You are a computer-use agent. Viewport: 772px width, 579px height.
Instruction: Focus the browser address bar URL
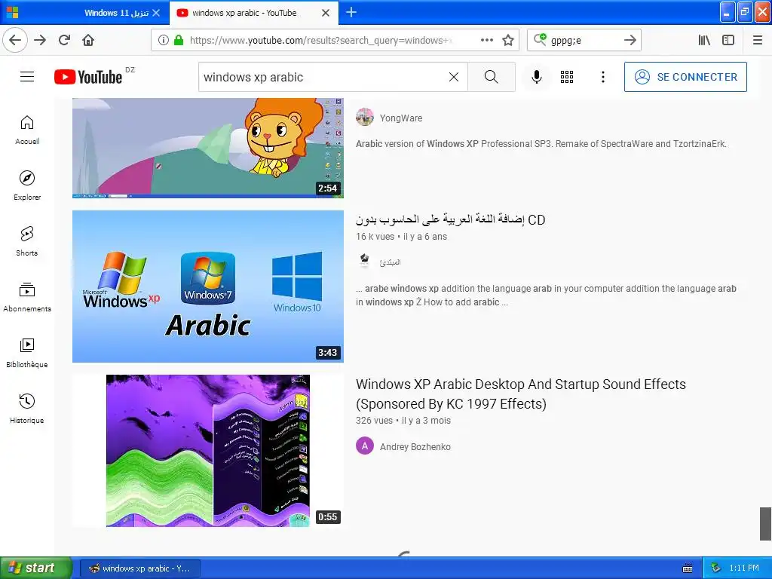point(321,40)
